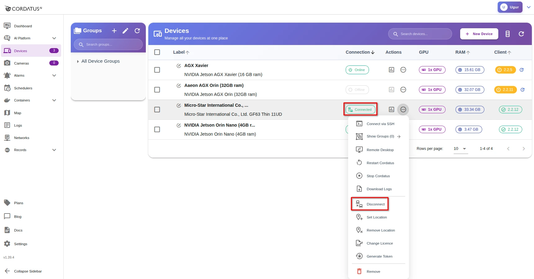Refresh the Groups panel
Viewport: 534px width, 279px height.
[x=137, y=31]
